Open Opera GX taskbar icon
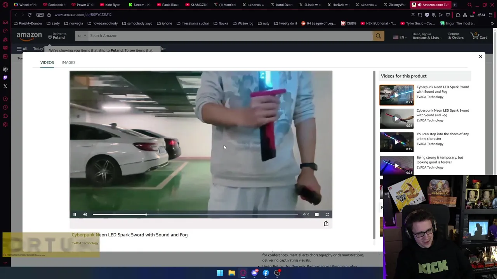The image size is (497, 279). click(x=243, y=273)
